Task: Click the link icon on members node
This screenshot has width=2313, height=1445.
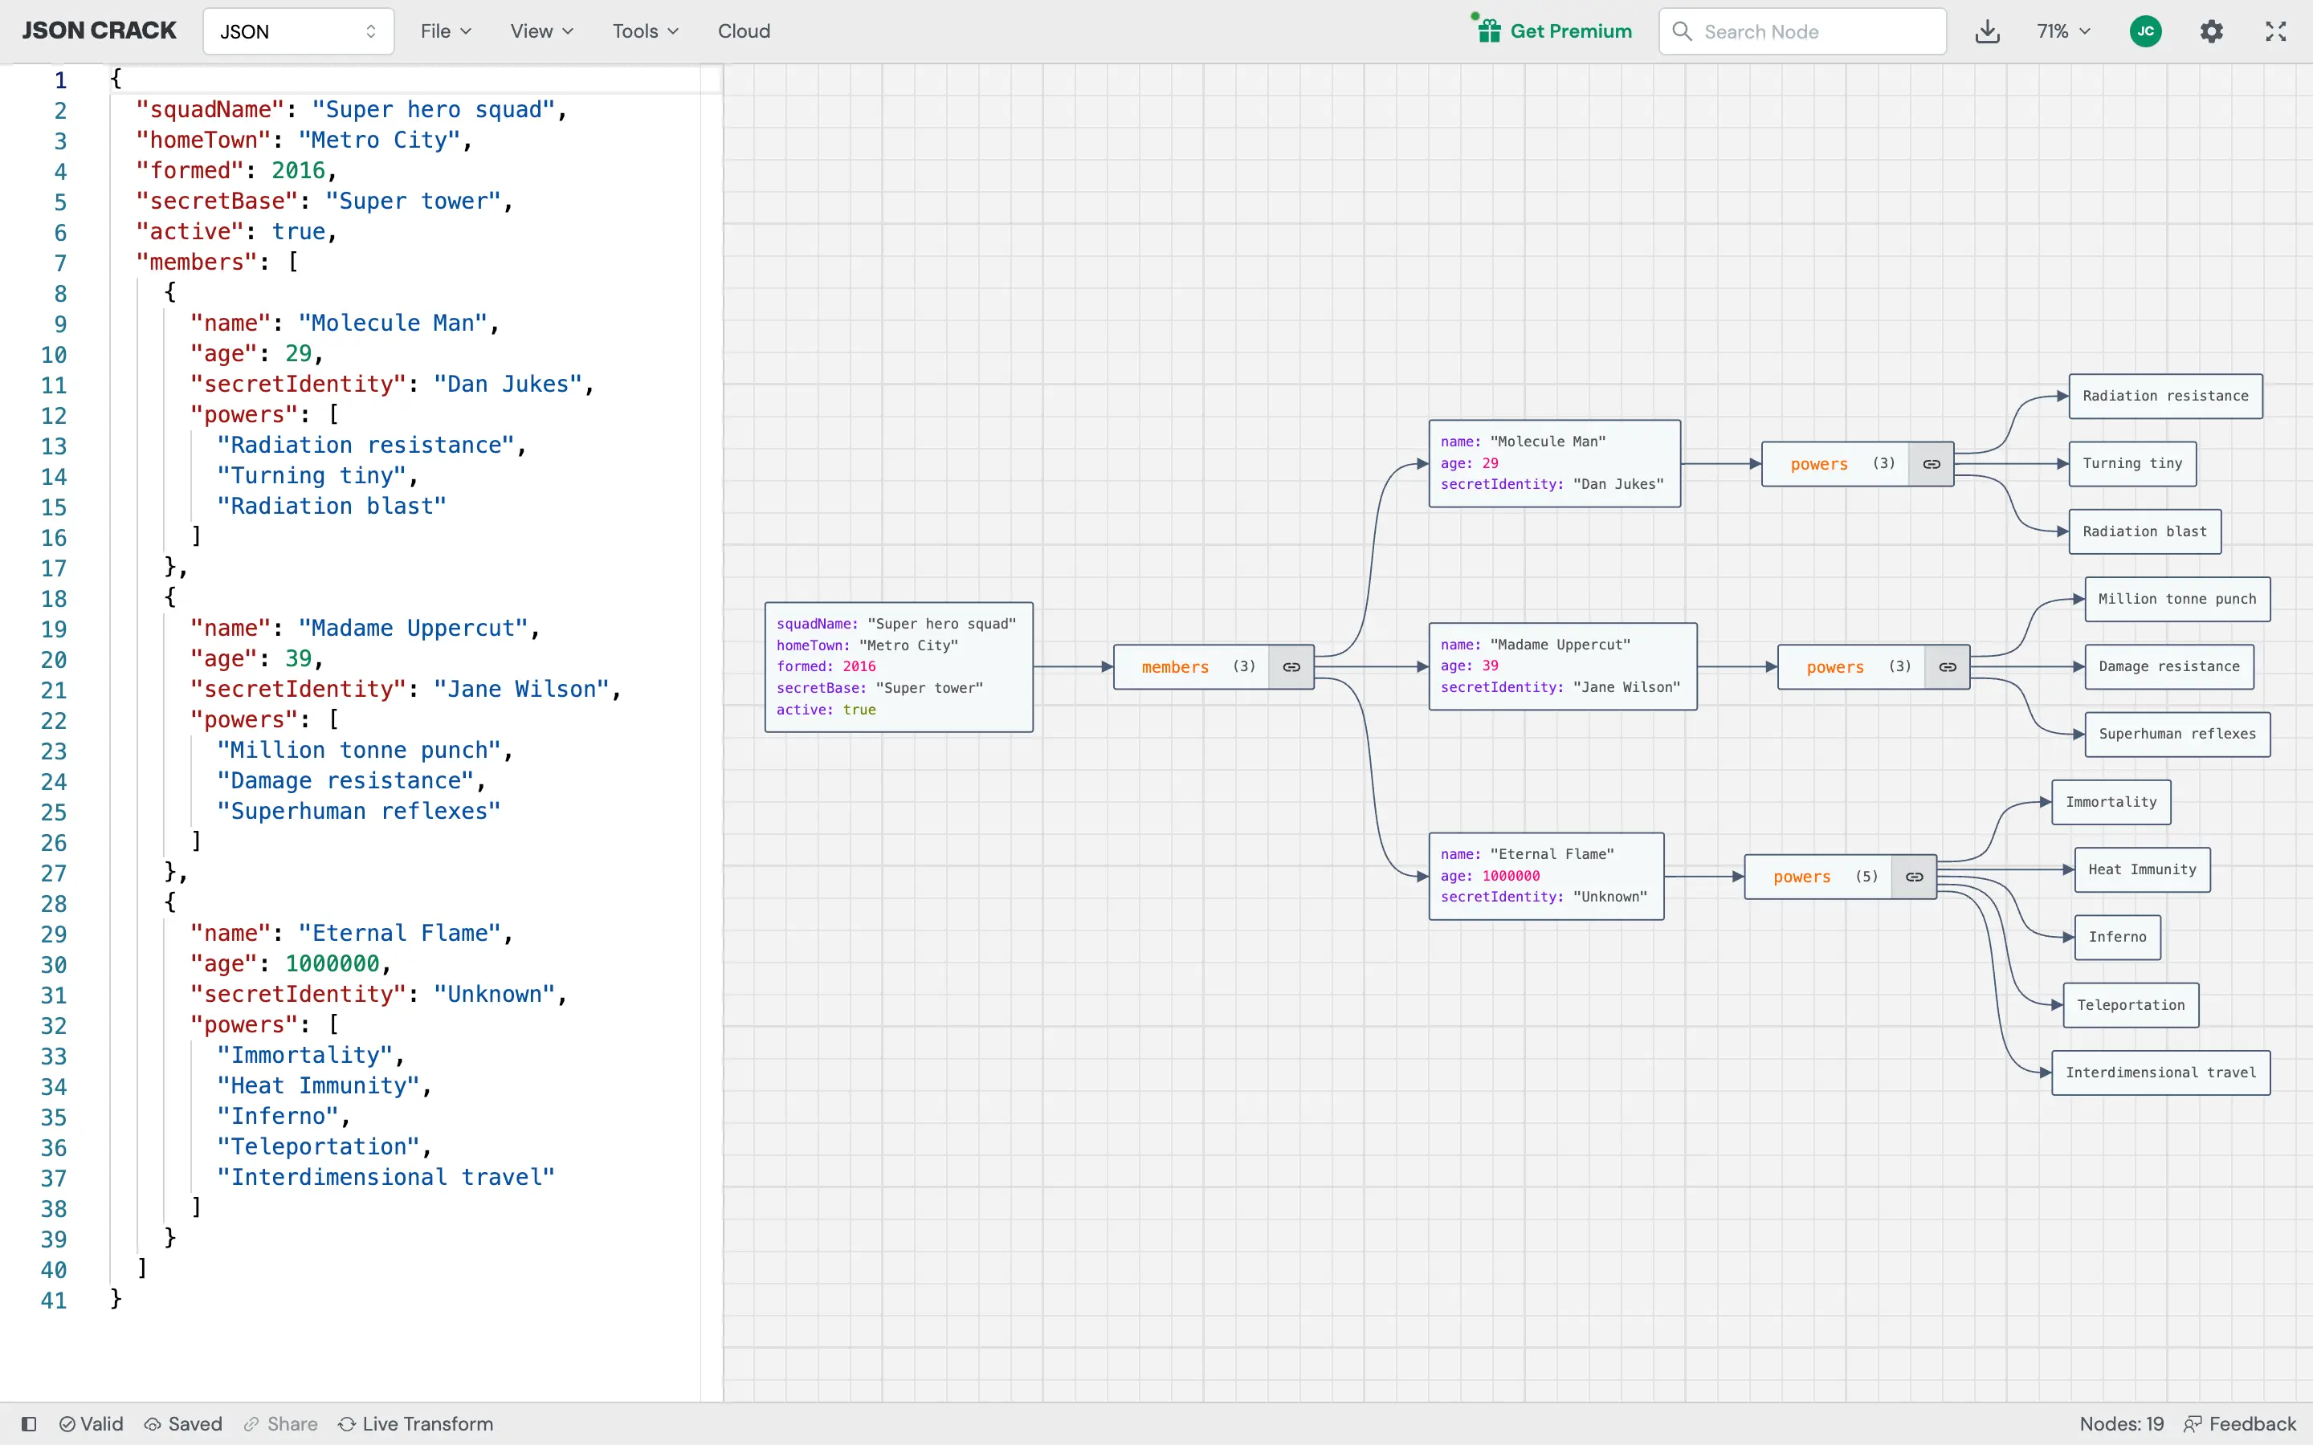Action: coord(1294,666)
